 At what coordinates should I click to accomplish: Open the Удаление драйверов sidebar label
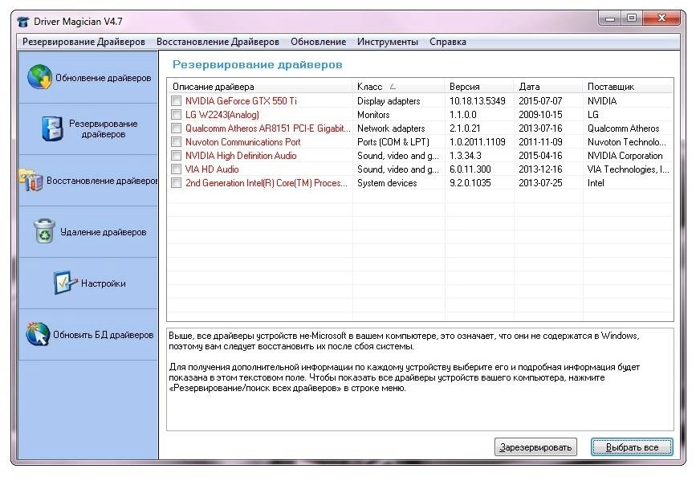click(x=103, y=232)
